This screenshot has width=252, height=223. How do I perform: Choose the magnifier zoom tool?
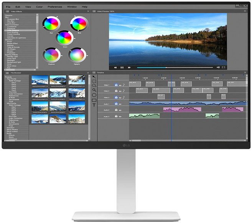click(x=94, y=90)
